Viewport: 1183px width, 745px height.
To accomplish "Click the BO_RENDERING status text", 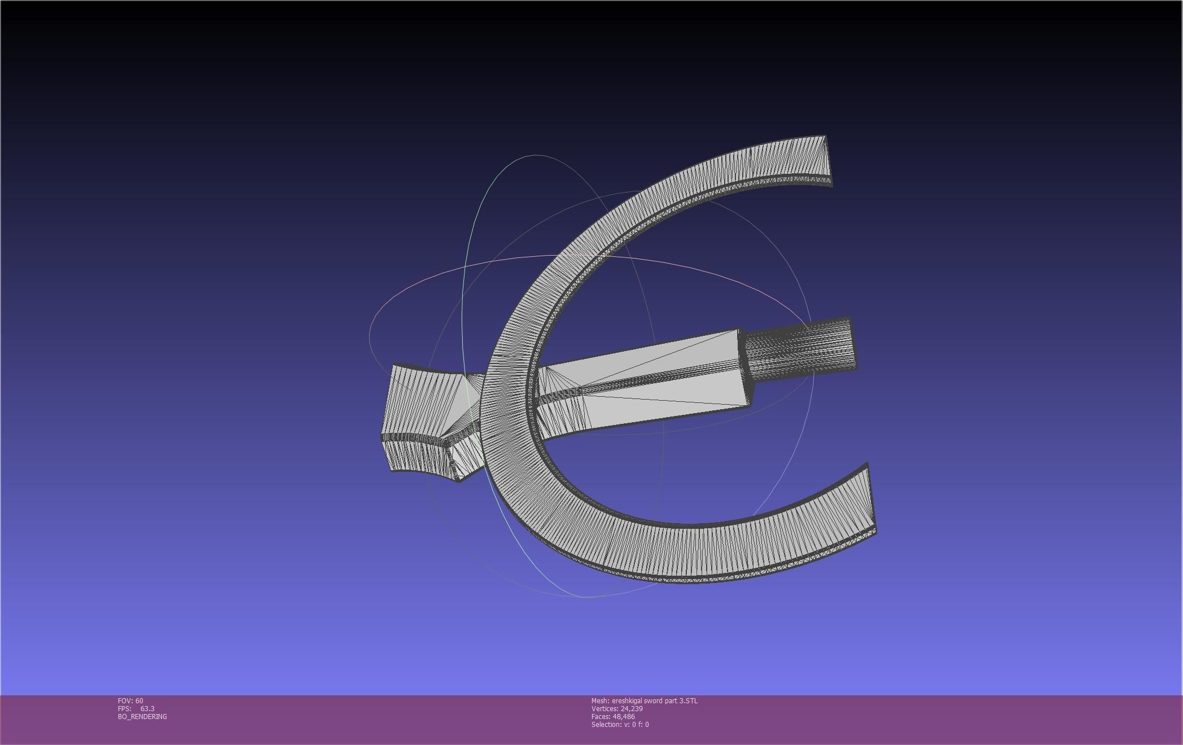I will click(142, 716).
